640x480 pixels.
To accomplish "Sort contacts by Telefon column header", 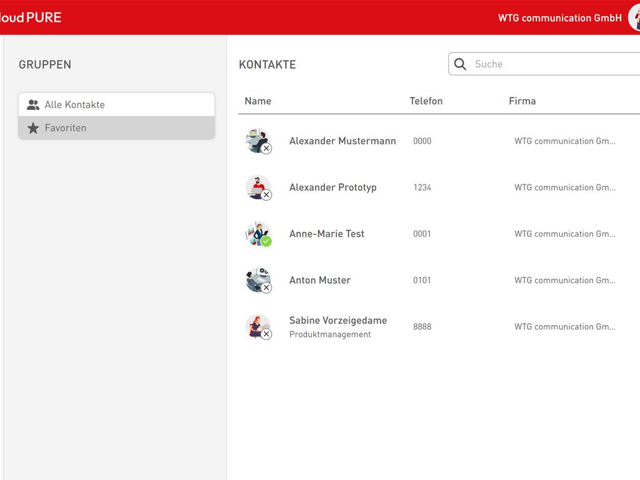I will pyautogui.click(x=426, y=101).
